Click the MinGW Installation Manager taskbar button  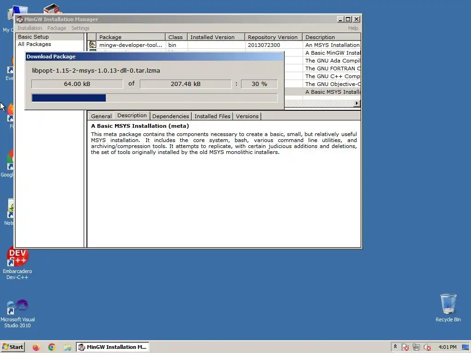point(114,347)
